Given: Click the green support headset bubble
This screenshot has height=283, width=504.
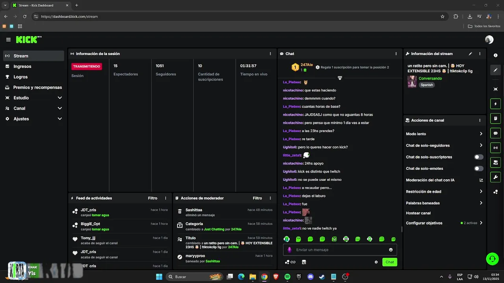Looking at the screenshot, I should (492, 259).
